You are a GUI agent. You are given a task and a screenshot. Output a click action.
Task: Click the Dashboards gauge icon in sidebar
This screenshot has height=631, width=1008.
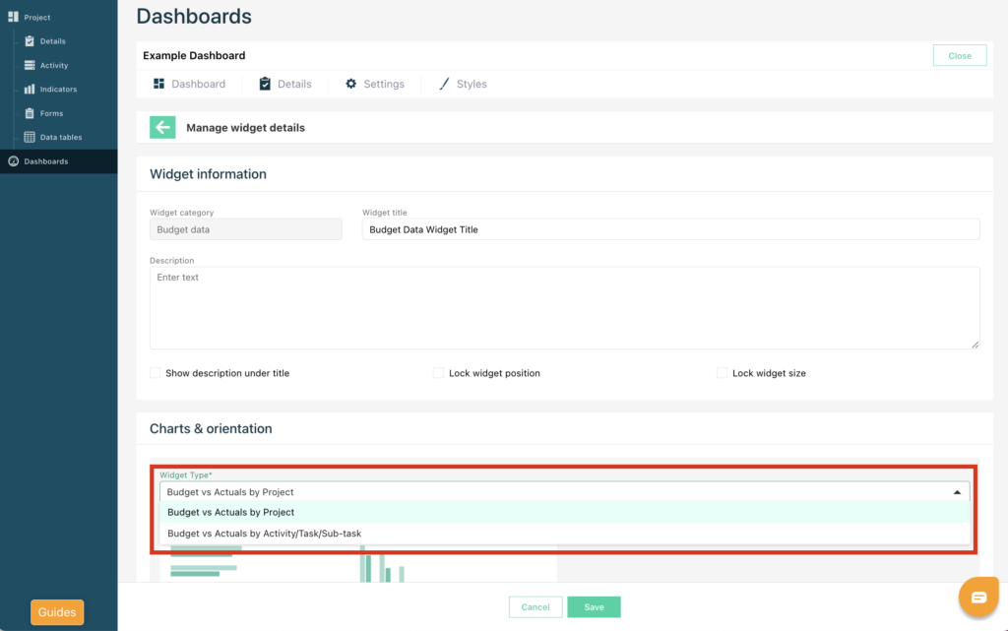click(13, 161)
